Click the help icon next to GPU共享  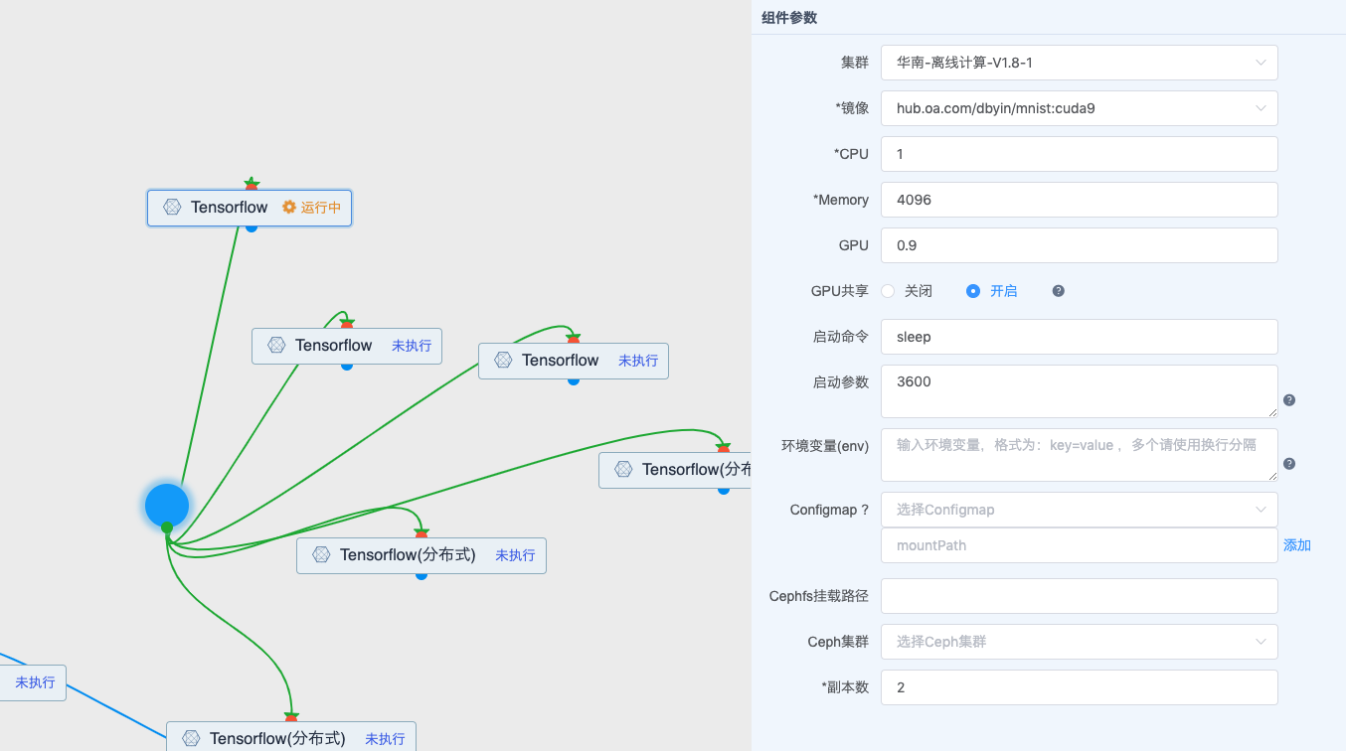(x=1059, y=291)
